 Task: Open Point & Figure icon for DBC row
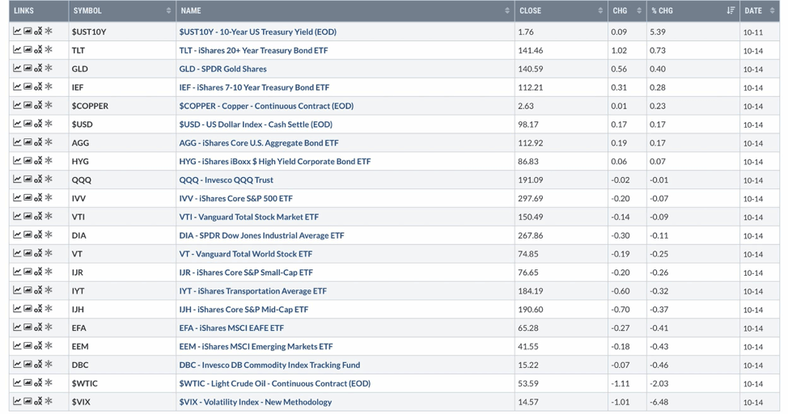pos(38,364)
